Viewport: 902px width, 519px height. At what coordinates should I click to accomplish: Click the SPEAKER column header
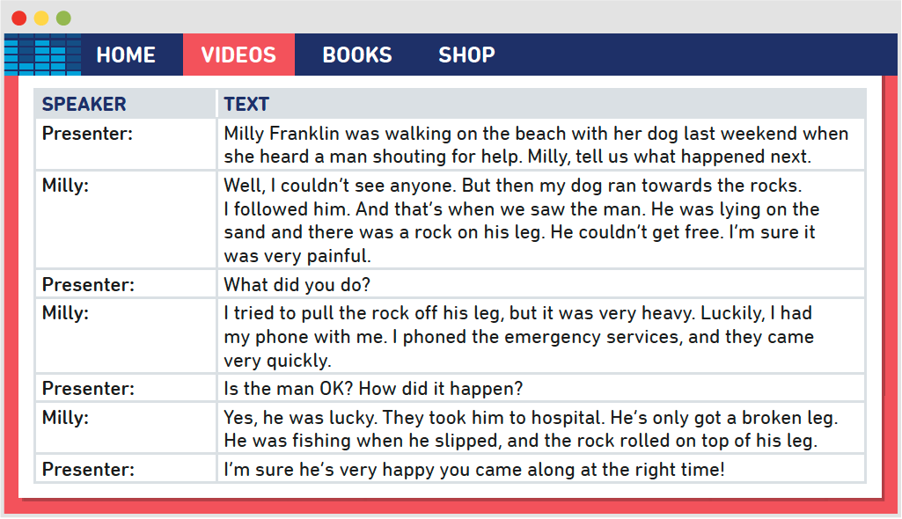point(84,104)
